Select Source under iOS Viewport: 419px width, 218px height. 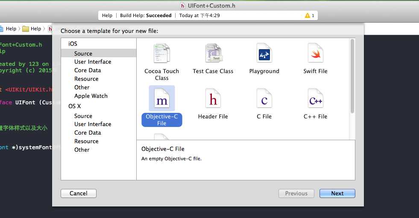pos(99,53)
